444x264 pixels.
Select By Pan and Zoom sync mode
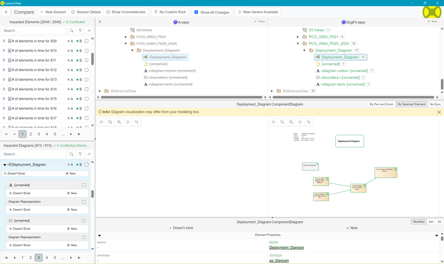point(381,104)
